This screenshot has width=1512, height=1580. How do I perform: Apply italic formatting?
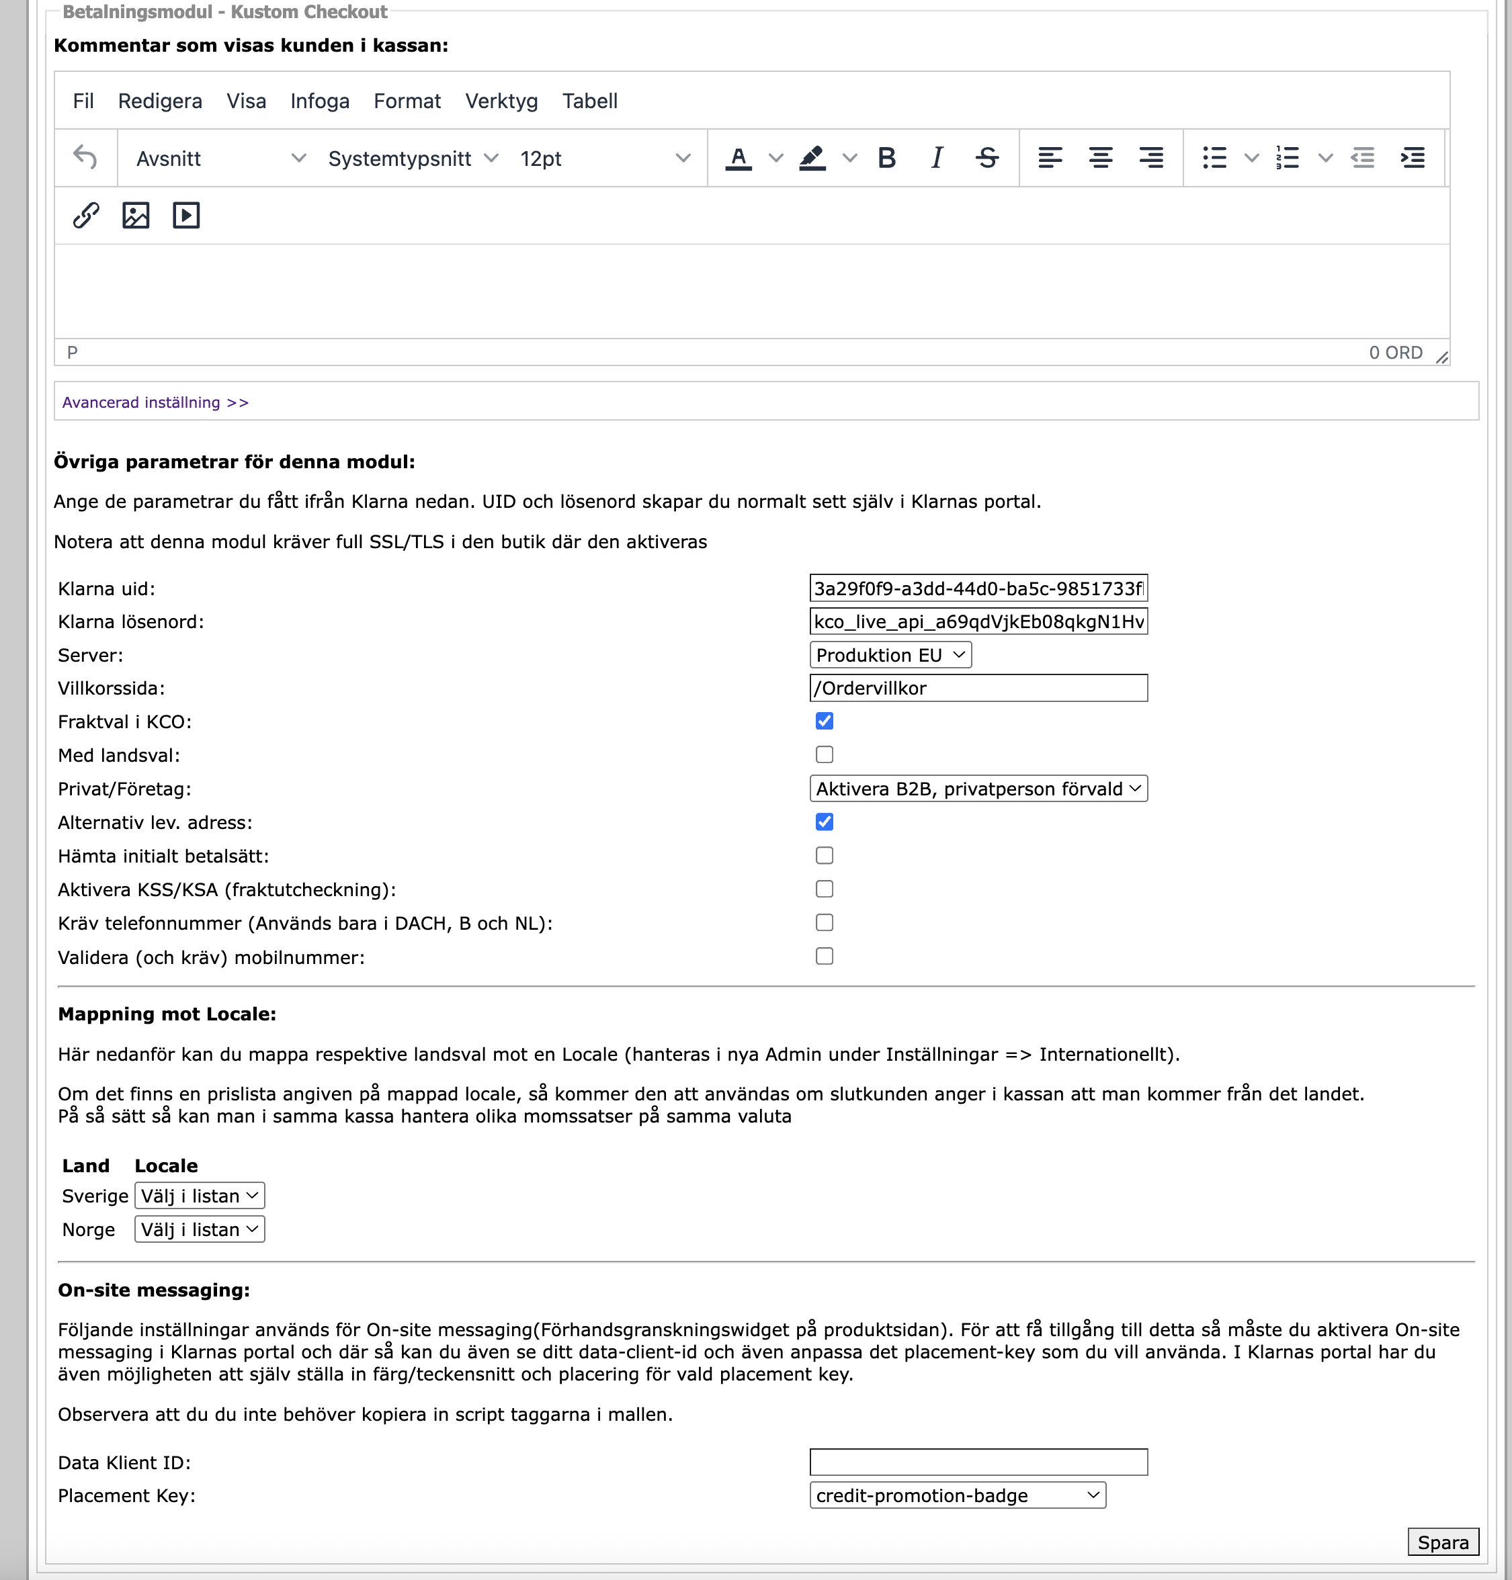[x=937, y=158]
